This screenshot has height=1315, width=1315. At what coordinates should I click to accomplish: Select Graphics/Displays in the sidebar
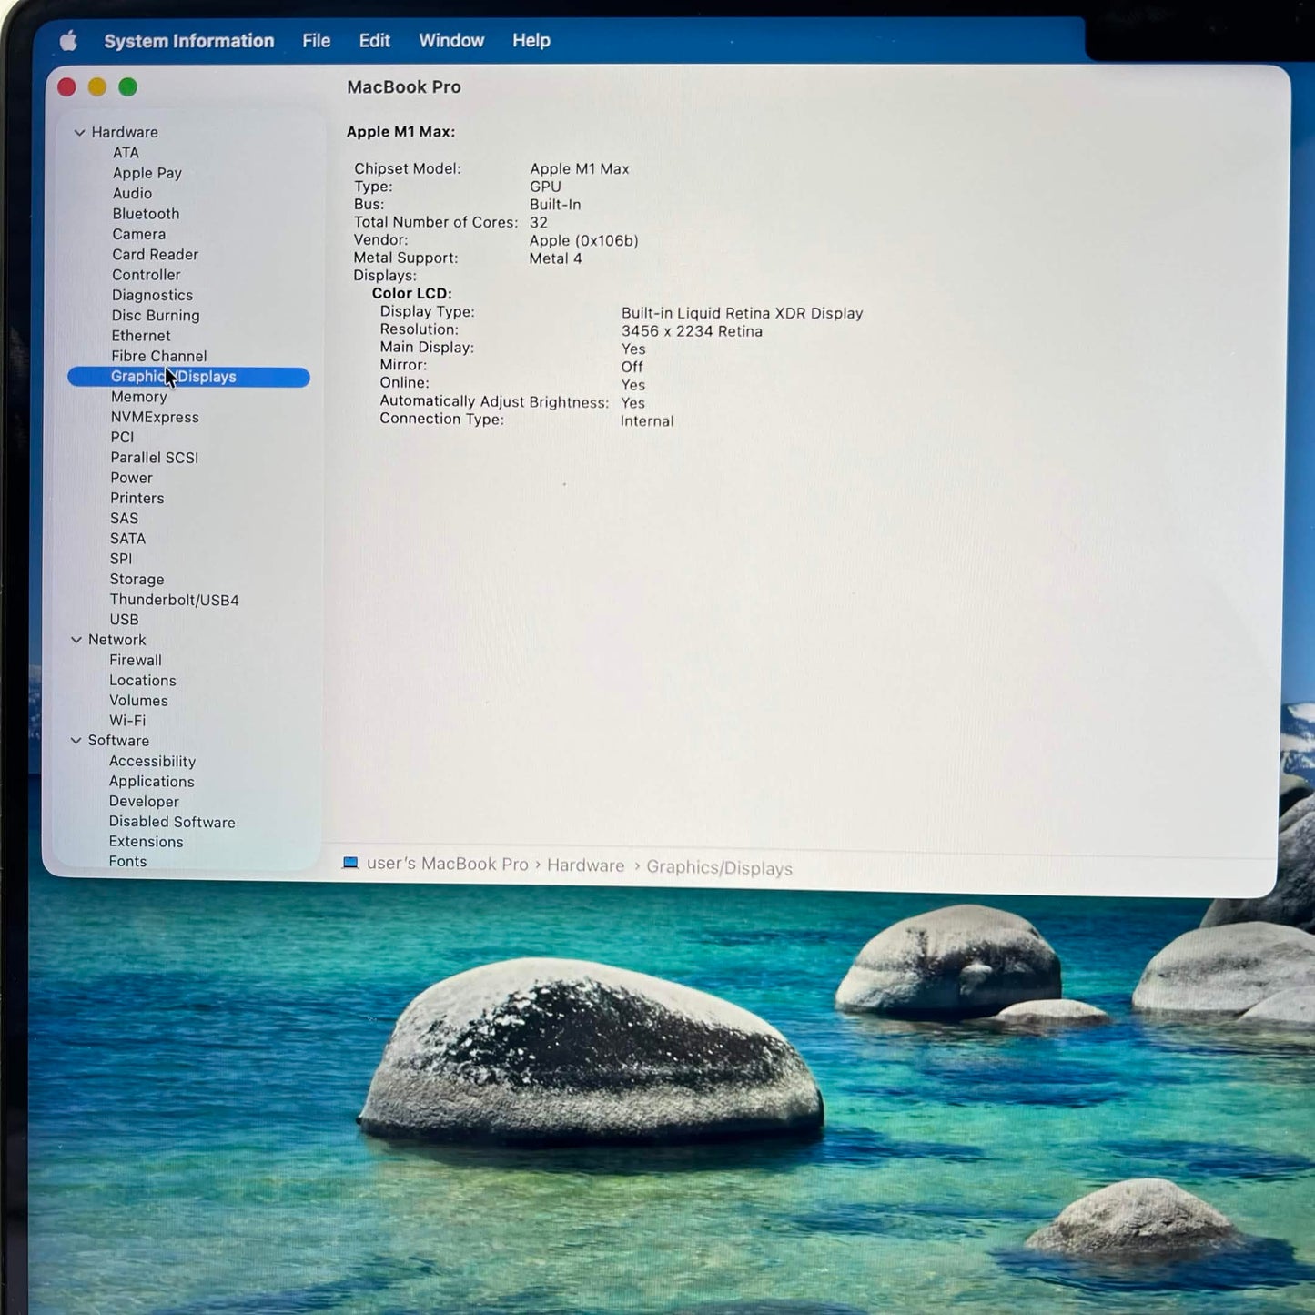[188, 377]
